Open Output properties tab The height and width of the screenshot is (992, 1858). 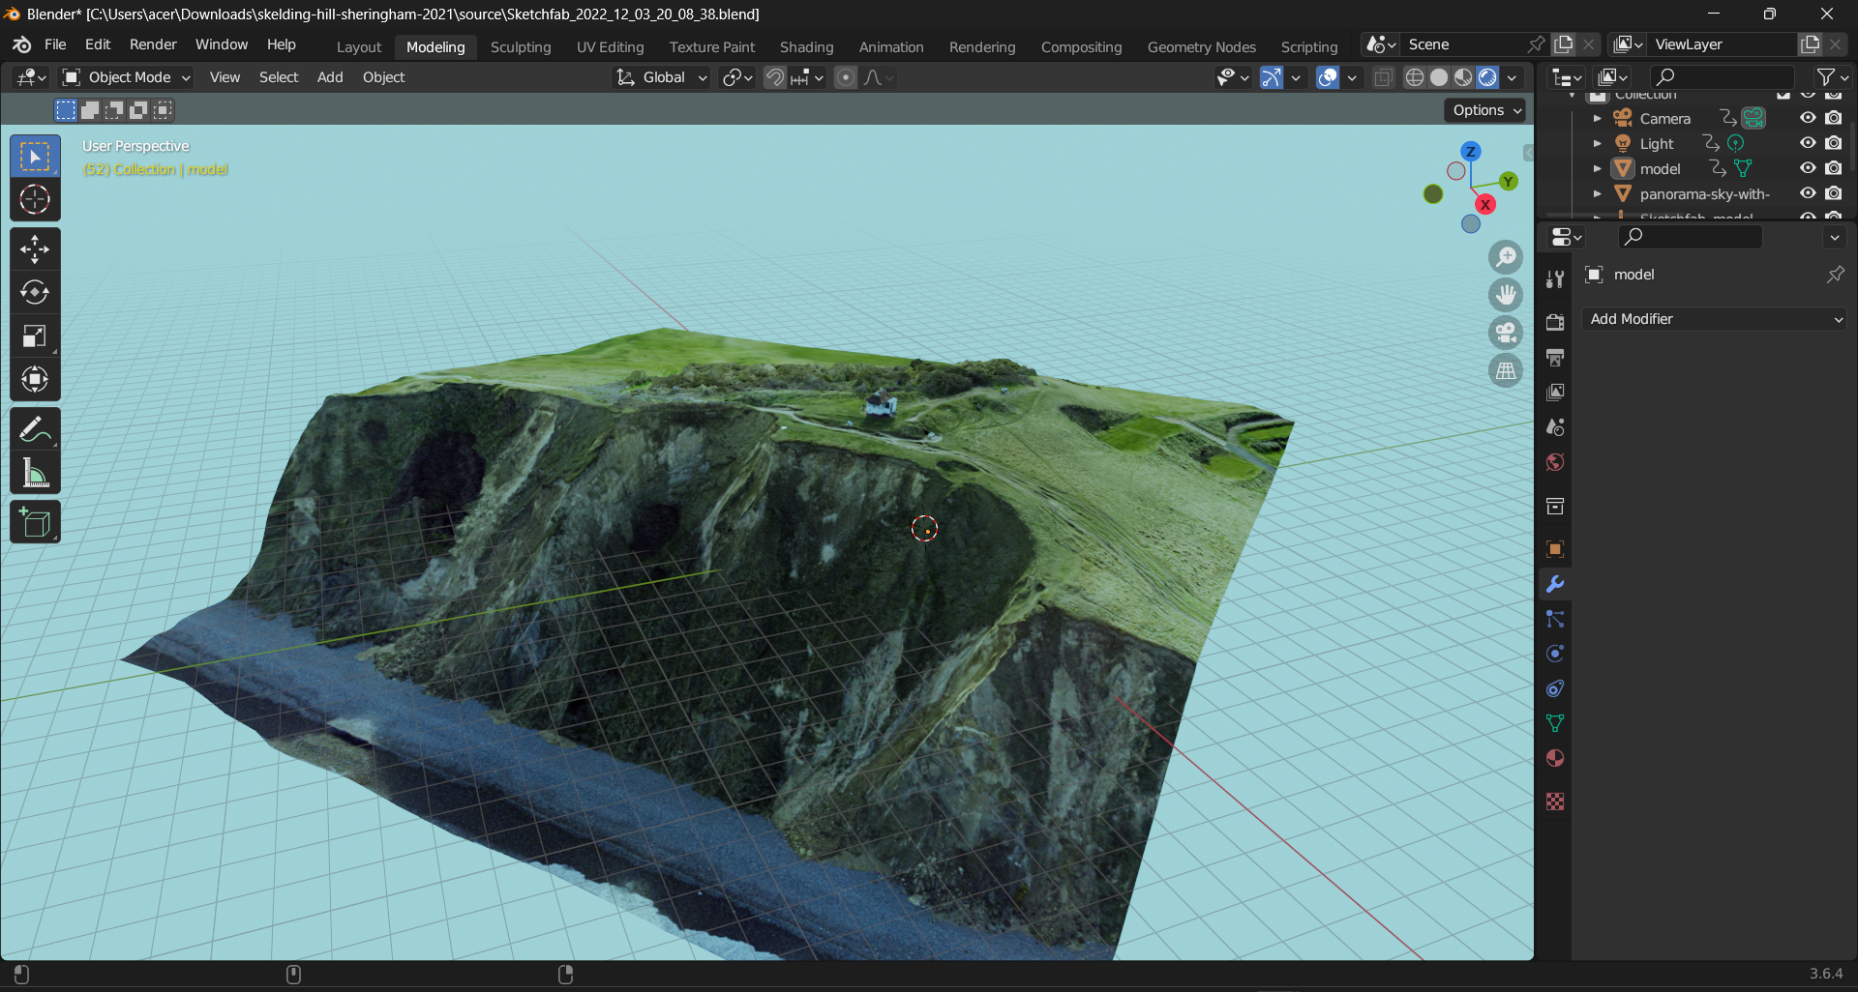(x=1555, y=358)
